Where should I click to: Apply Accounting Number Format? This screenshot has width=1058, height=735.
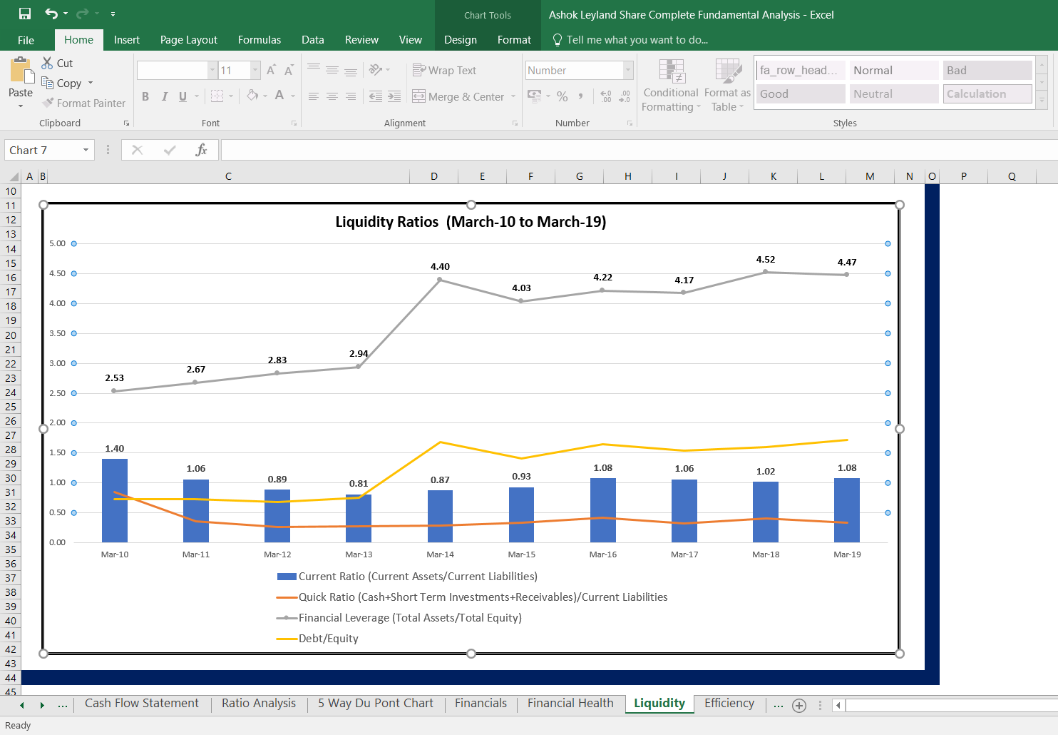click(x=534, y=96)
